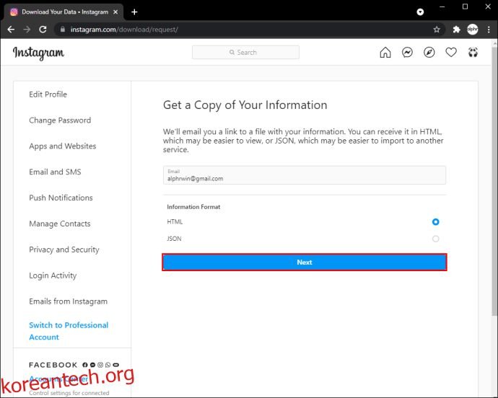The height and width of the screenshot is (398, 498).
Task: Open Emails from Instagram settings
Action: coord(69,301)
